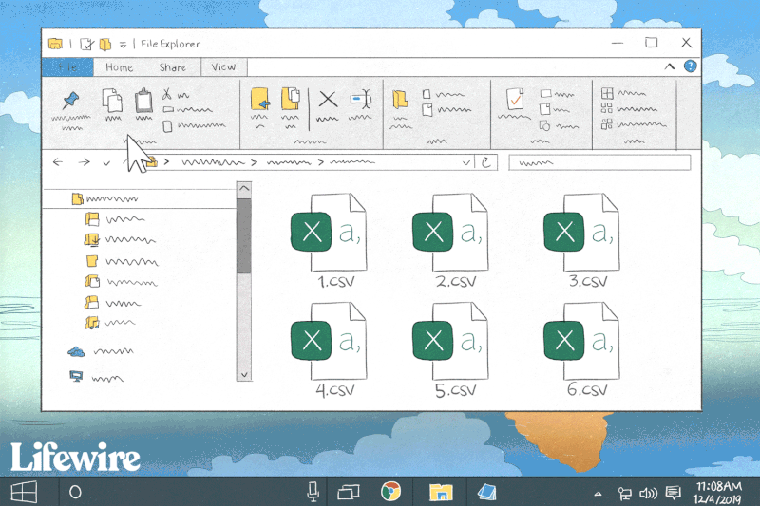Click the Delete X icon in ribbon
Viewport: 760px width, 506px height.
[x=328, y=100]
